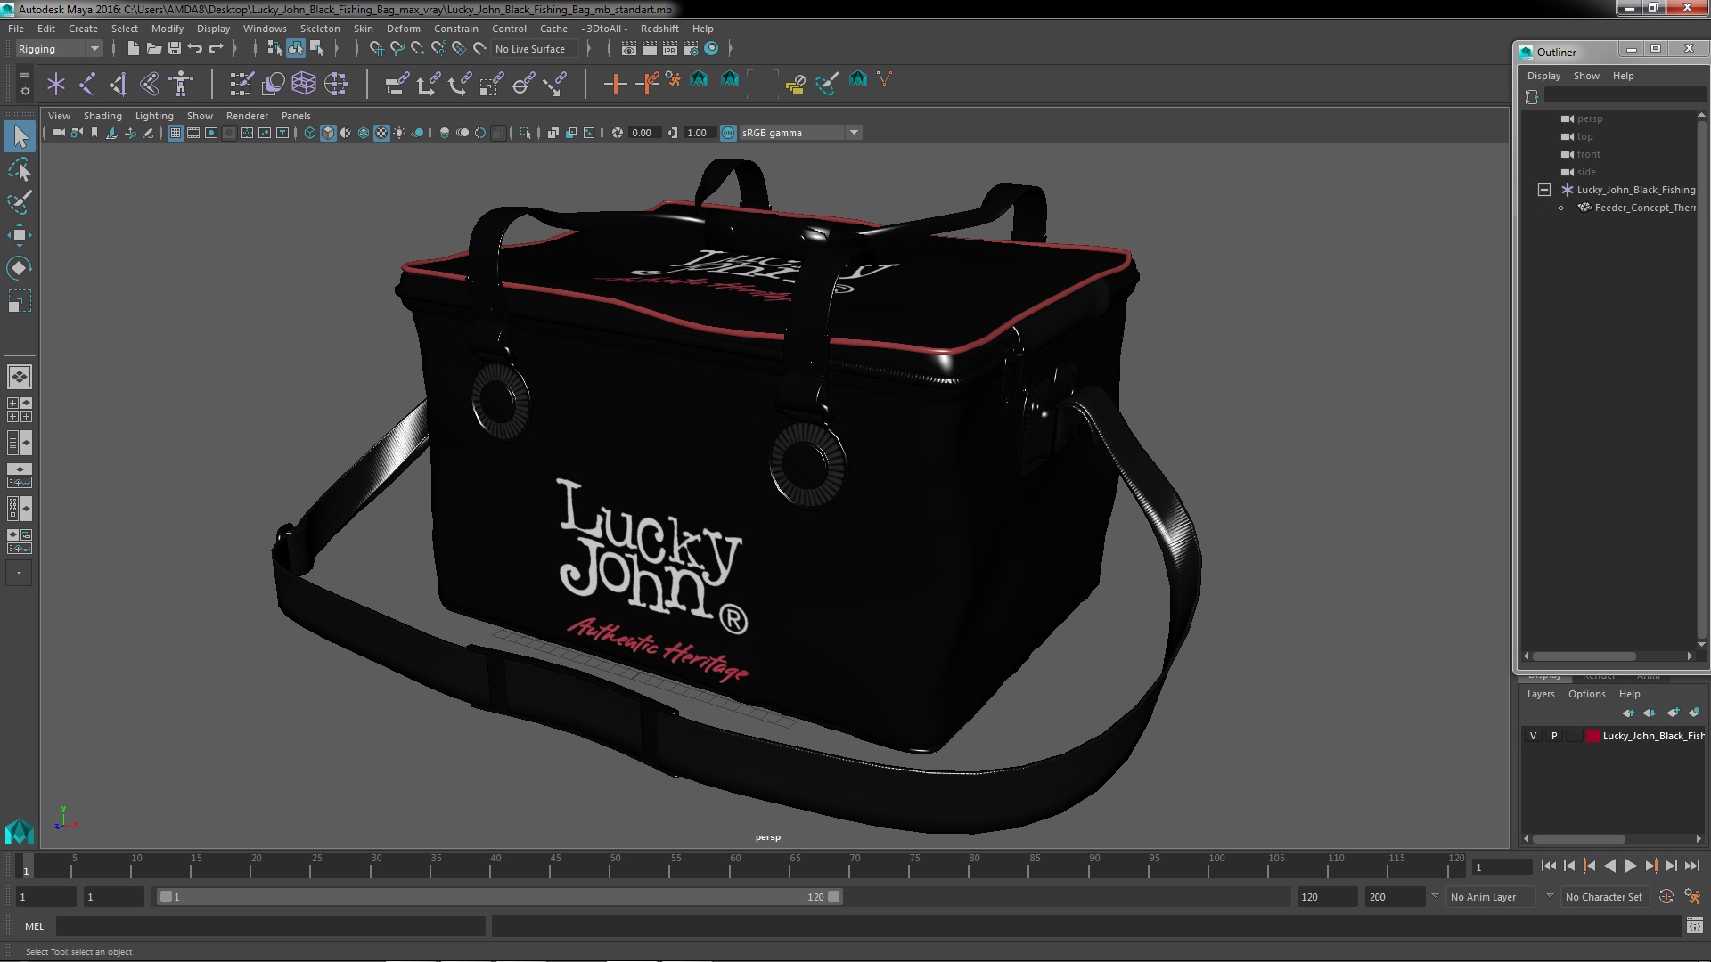
Task: Click the timeline at frame 60
Action: [735, 866]
